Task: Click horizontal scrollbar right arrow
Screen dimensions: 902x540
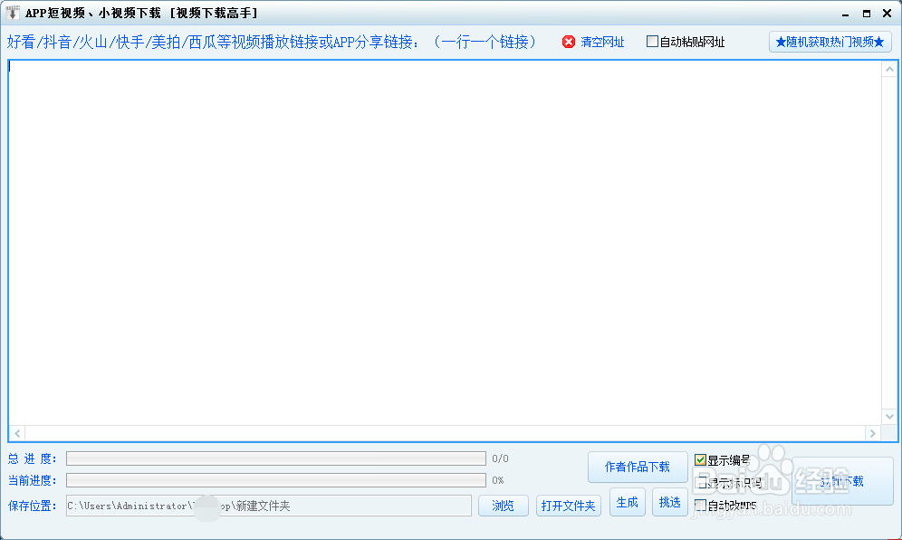Action: [x=873, y=433]
